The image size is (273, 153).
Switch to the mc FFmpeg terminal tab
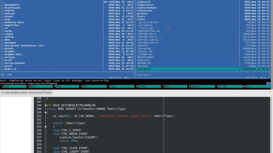(x=26, y=93)
